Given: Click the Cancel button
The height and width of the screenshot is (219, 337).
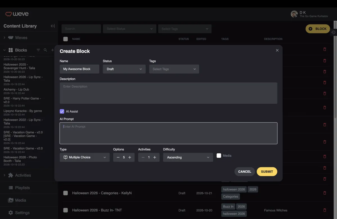Looking at the screenshot, I should coord(245,172).
